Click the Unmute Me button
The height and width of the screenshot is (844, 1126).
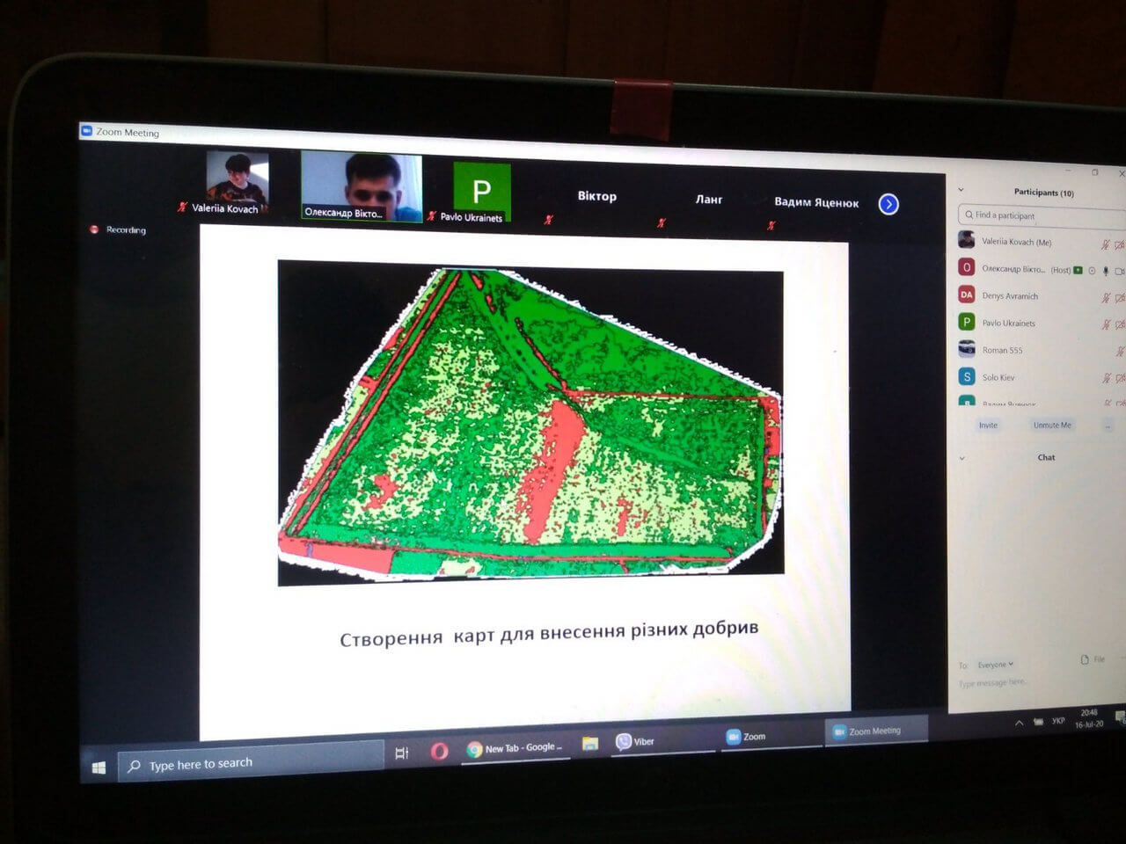tap(1052, 426)
